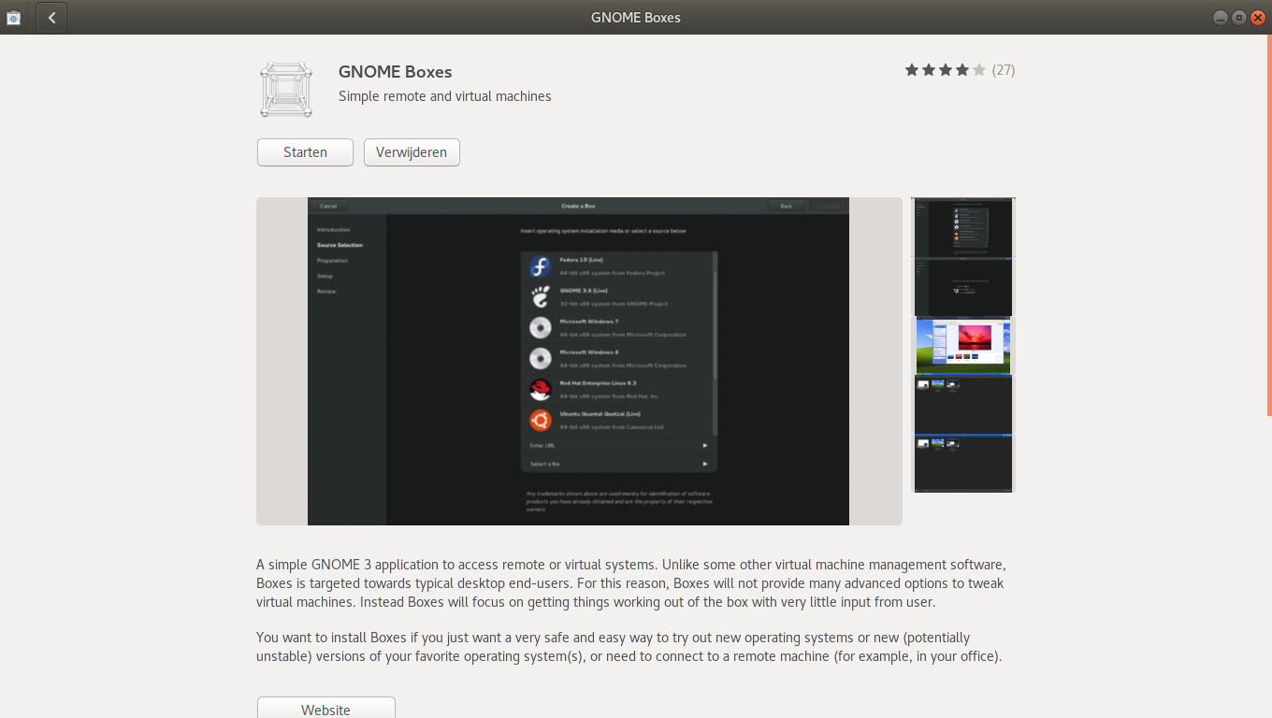Viewport: 1272px width, 718px height.
Task: Open the Website button
Action: click(325, 709)
